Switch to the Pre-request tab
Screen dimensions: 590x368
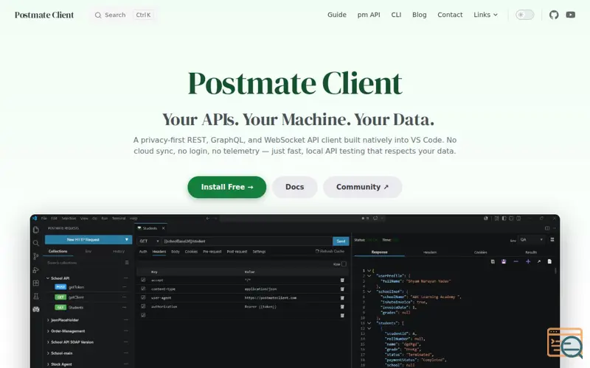click(212, 252)
